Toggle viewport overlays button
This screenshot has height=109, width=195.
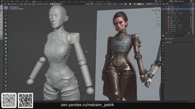[130, 4]
